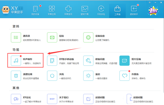Open the XY助手移动版 tablet icon
The image size is (164, 105).
52,60
